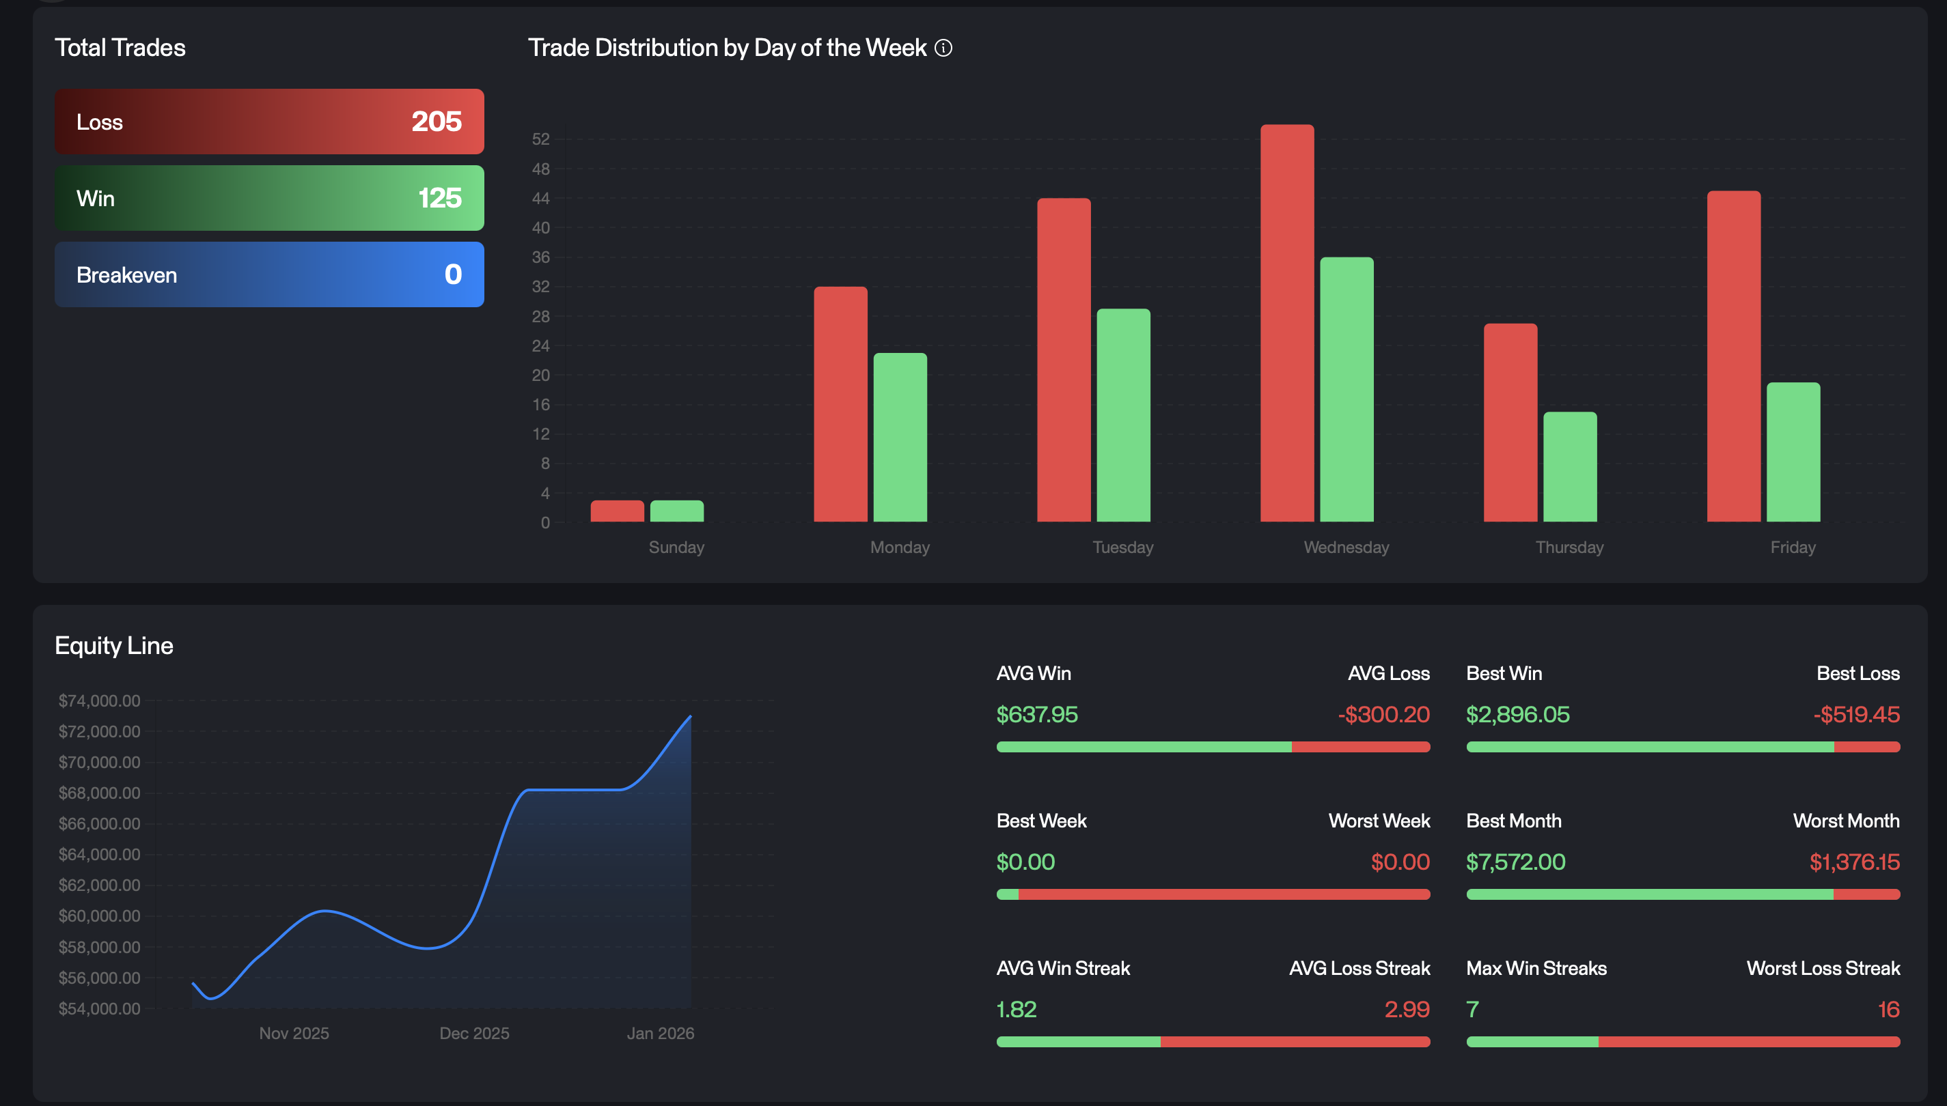Click Monday's red loss bar
Screen dimensions: 1947x1106
(x=840, y=403)
